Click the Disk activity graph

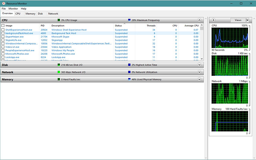[230, 66]
